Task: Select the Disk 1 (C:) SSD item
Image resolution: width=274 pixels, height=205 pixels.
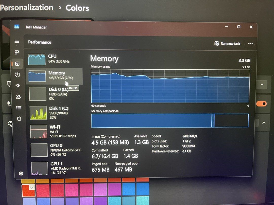Action: pyautogui.click(x=56, y=113)
